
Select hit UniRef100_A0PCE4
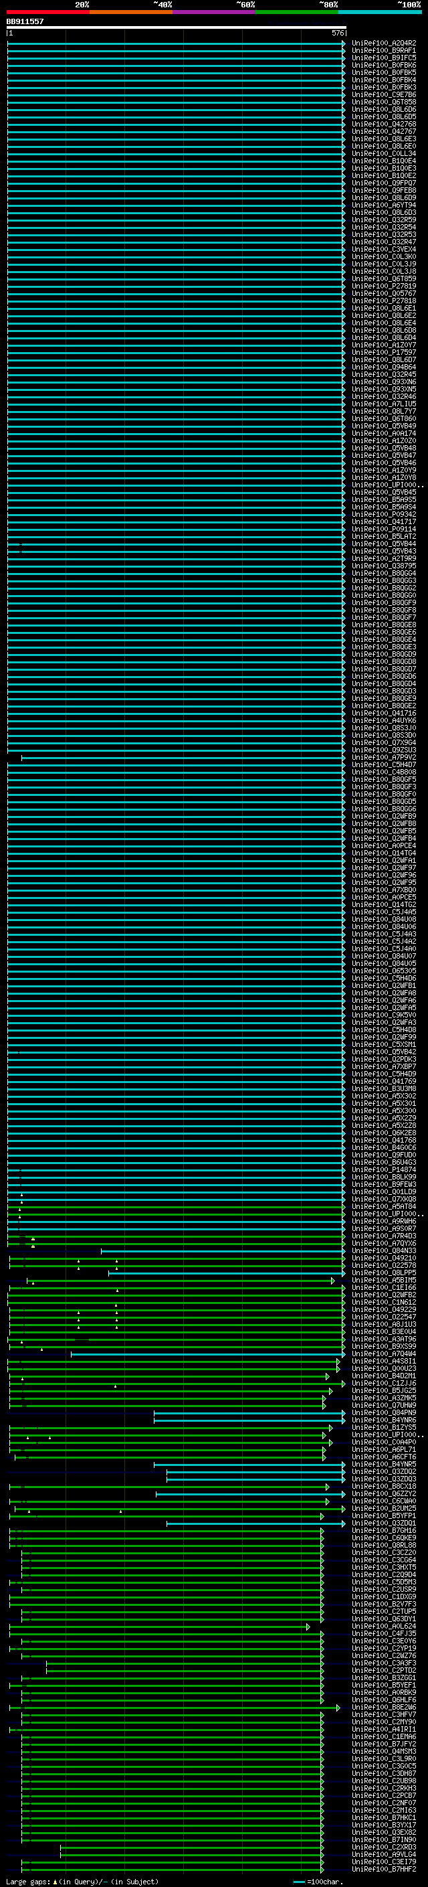pyautogui.click(x=384, y=846)
